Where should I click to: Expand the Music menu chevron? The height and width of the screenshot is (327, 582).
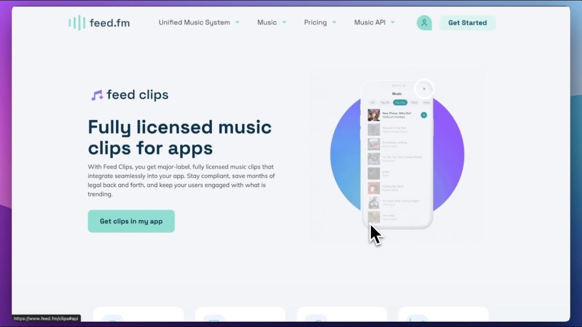pos(284,22)
